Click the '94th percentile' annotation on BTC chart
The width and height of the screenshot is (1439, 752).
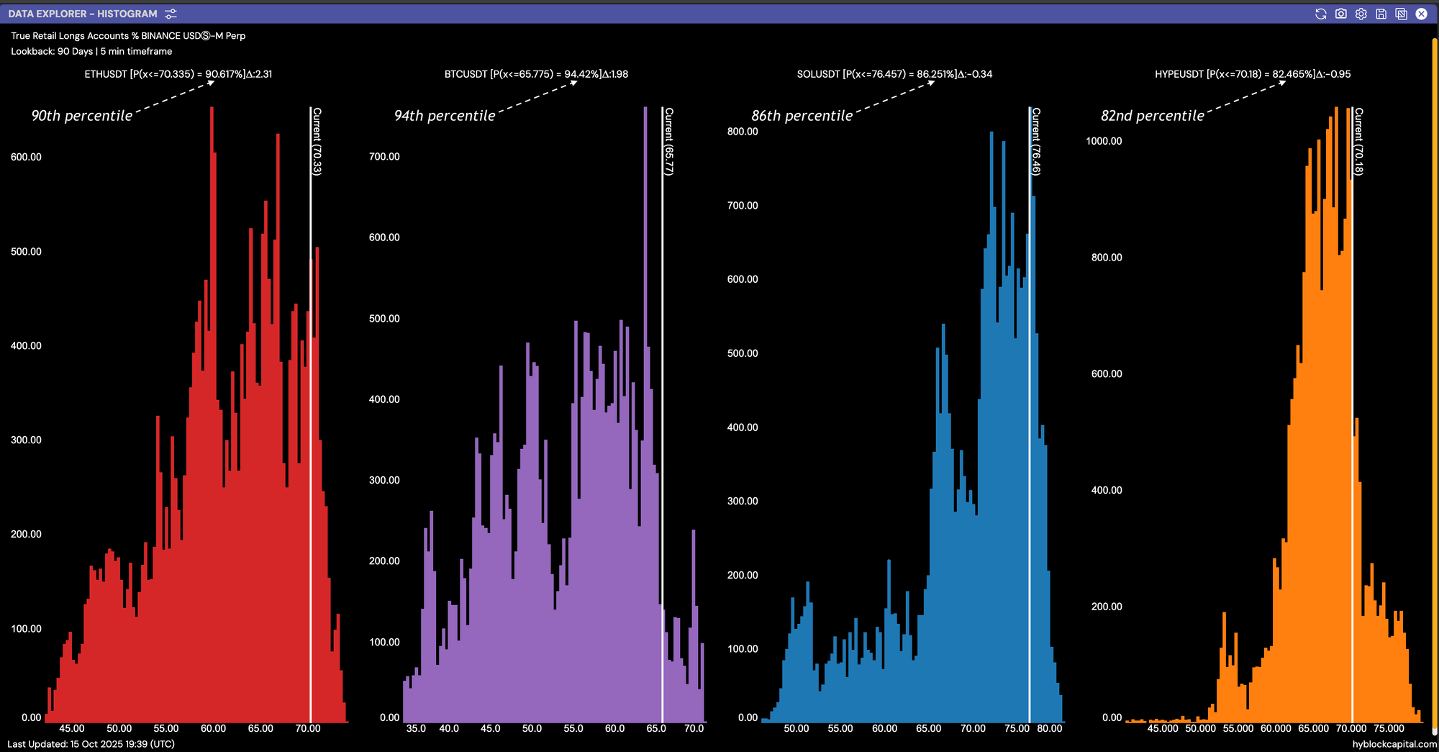pyautogui.click(x=445, y=116)
